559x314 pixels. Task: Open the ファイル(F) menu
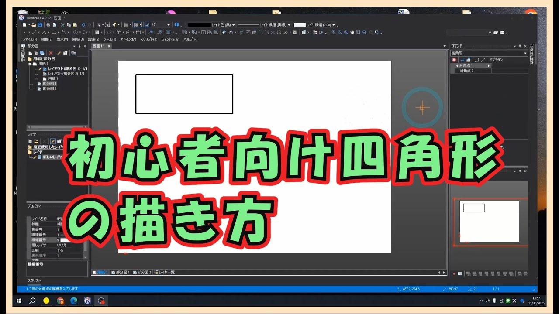coord(30,39)
